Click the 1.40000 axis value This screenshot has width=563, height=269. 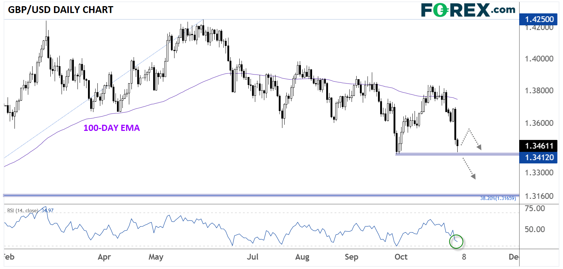point(540,59)
